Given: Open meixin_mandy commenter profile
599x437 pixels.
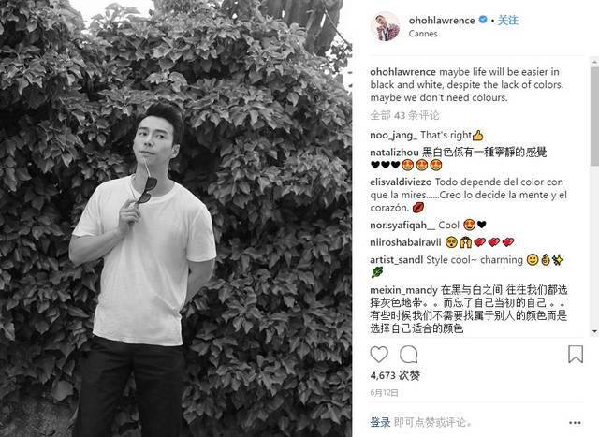Looking at the screenshot, I should [403, 290].
